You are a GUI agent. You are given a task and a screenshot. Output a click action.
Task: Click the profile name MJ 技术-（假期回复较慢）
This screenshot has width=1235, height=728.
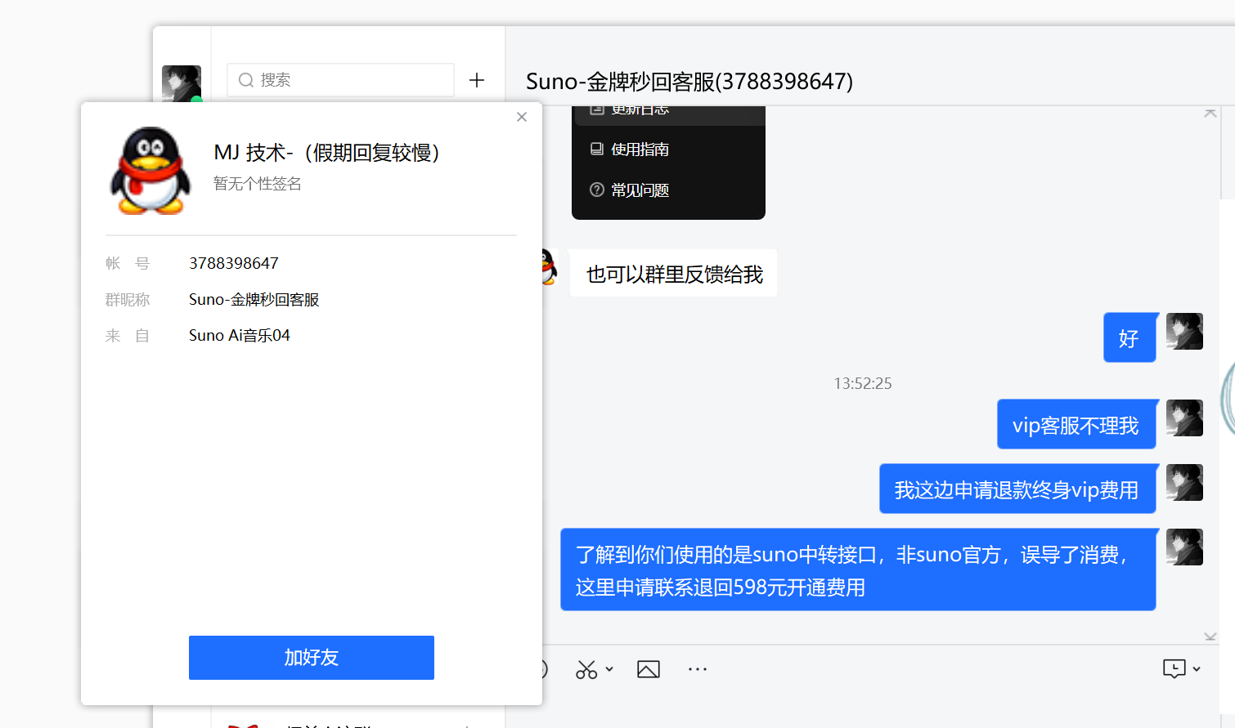coord(327,153)
